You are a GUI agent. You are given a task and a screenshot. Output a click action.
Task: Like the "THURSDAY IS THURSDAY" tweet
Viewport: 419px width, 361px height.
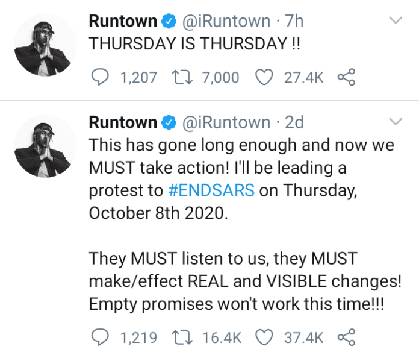(x=264, y=77)
